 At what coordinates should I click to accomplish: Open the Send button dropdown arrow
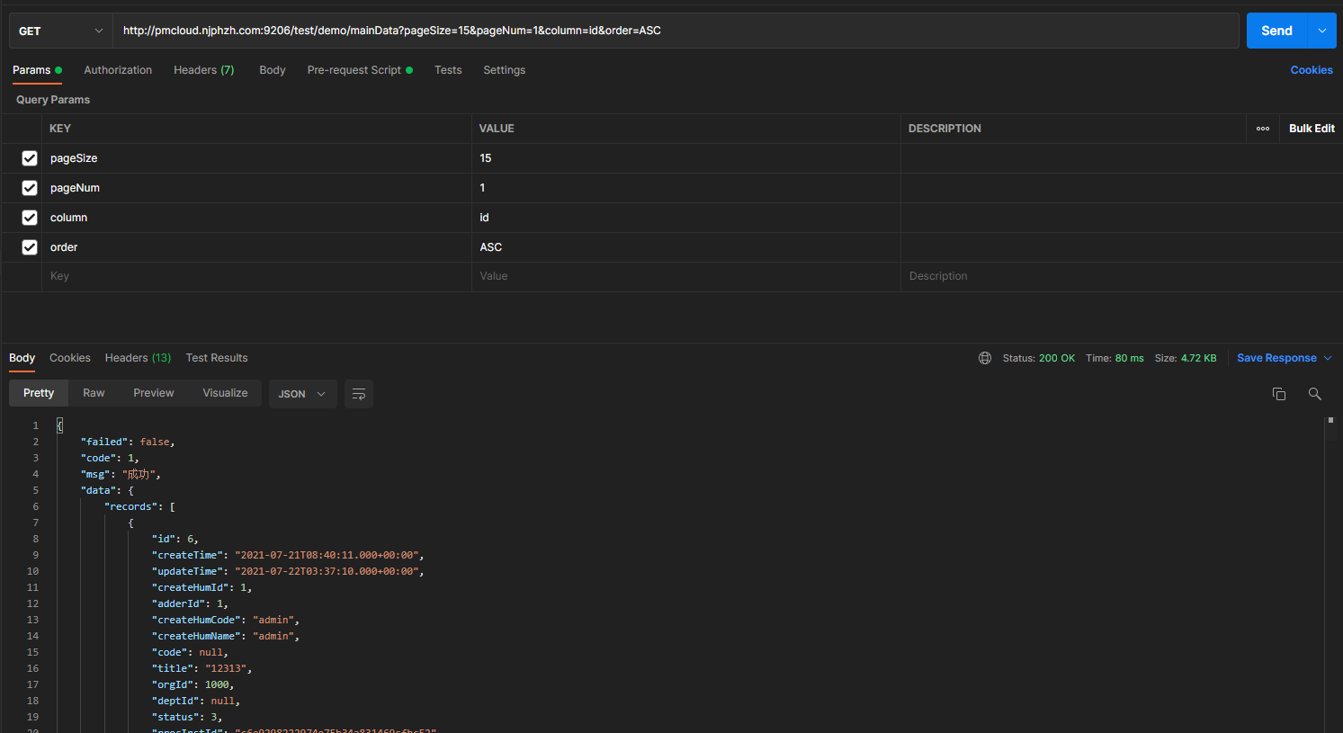click(x=1321, y=31)
